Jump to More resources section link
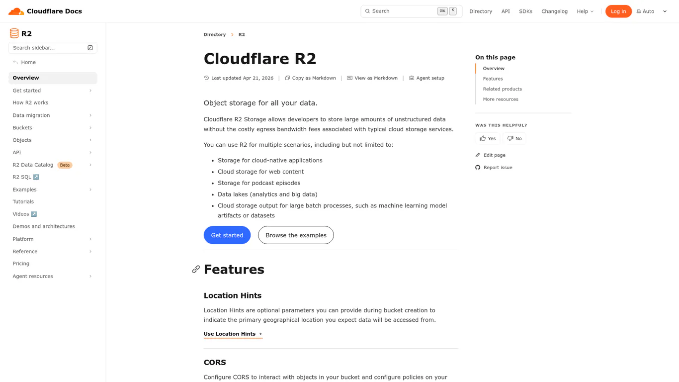The height and width of the screenshot is (382, 679). click(x=501, y=99)
